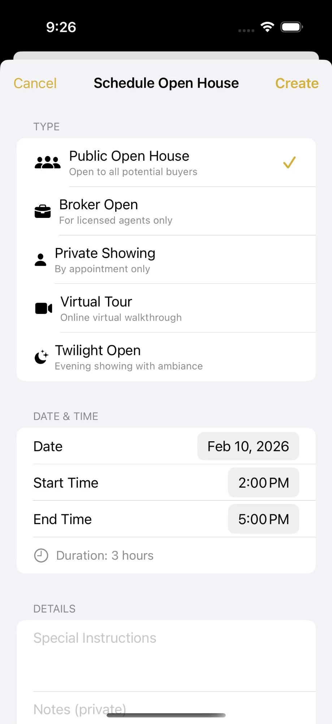Viewport: 332px width, 724px height.
Task: Select Broker Open as the type
Action: (x=116, y=211)
